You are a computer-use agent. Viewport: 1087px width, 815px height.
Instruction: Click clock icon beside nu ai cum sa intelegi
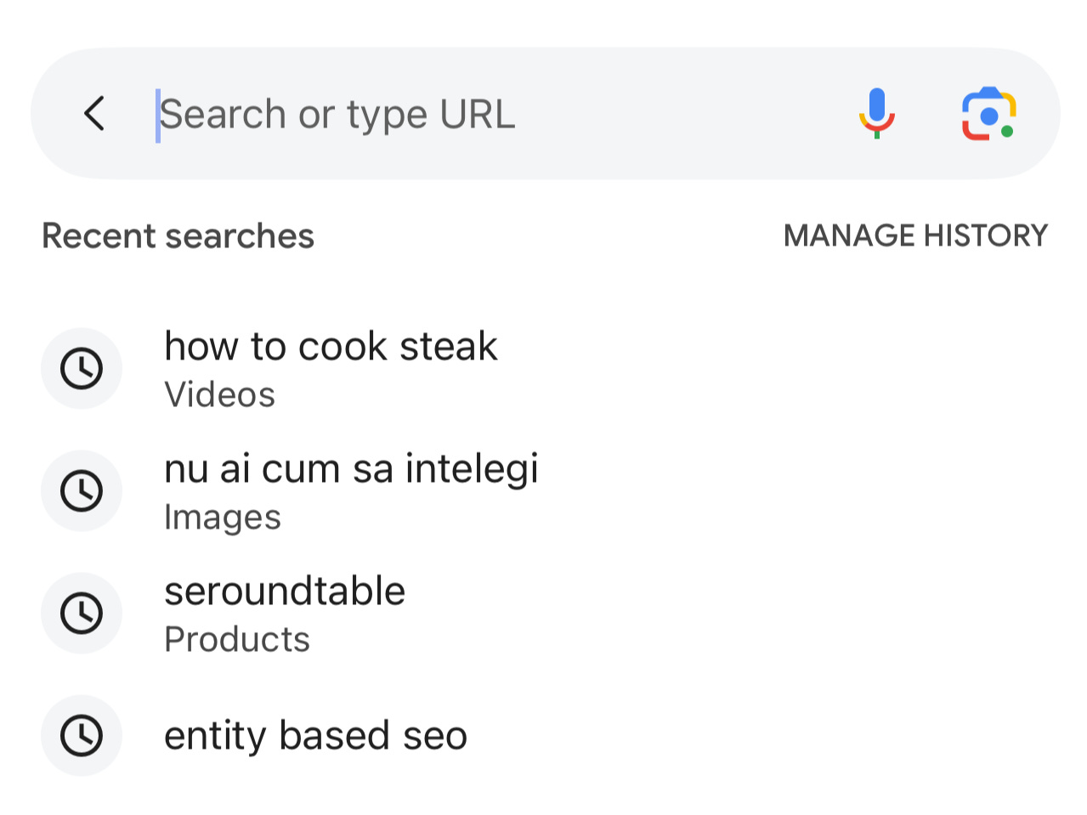tap(82, 490)
